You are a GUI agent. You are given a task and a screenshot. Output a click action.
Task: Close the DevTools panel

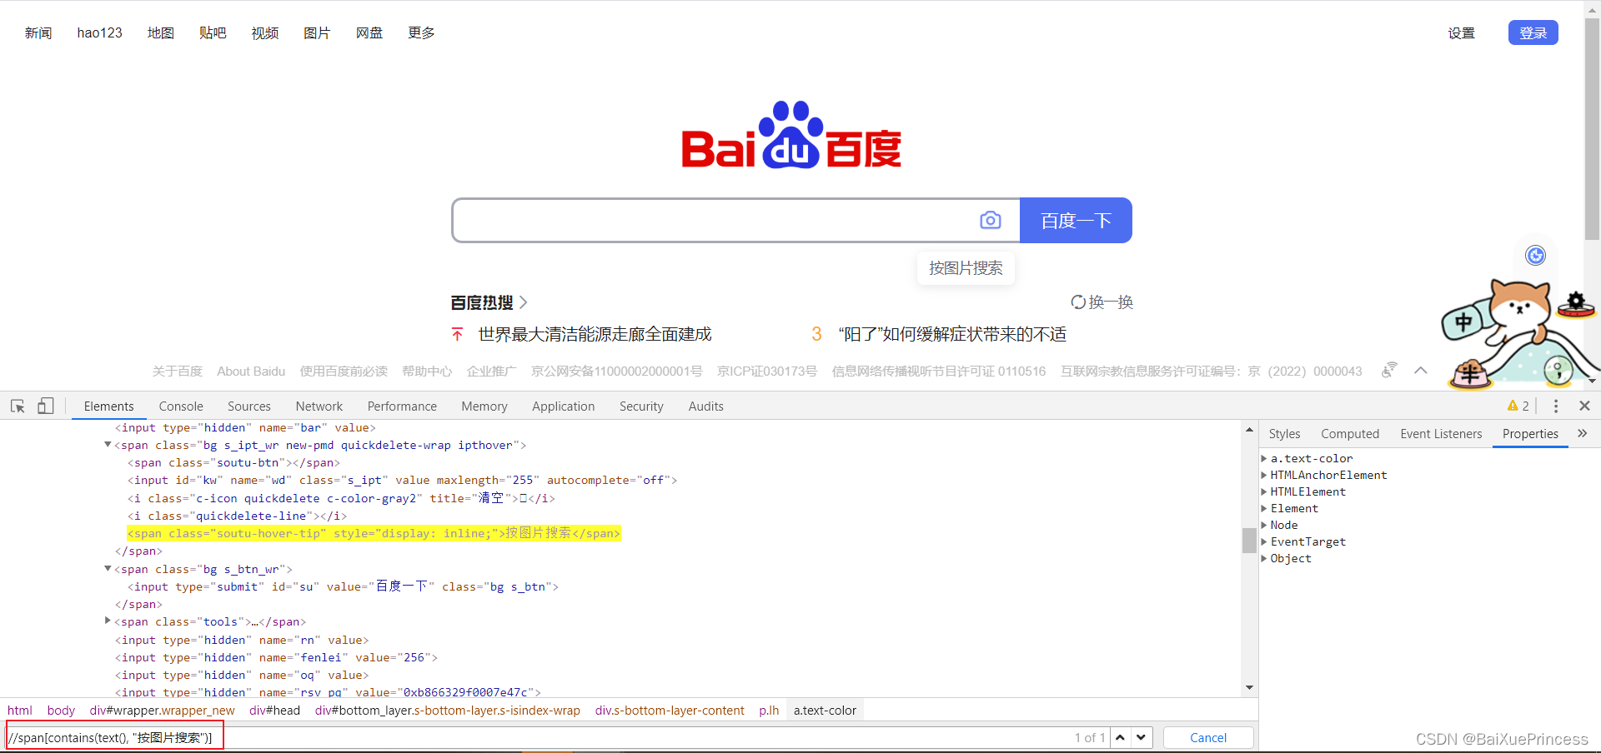1585,406
